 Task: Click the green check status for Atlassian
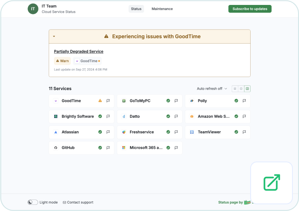coord(100,132)
